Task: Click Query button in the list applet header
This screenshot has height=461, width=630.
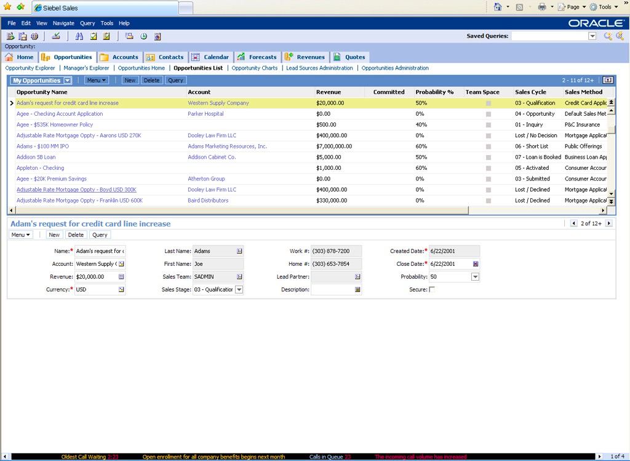Action: (x=175, y=81)
